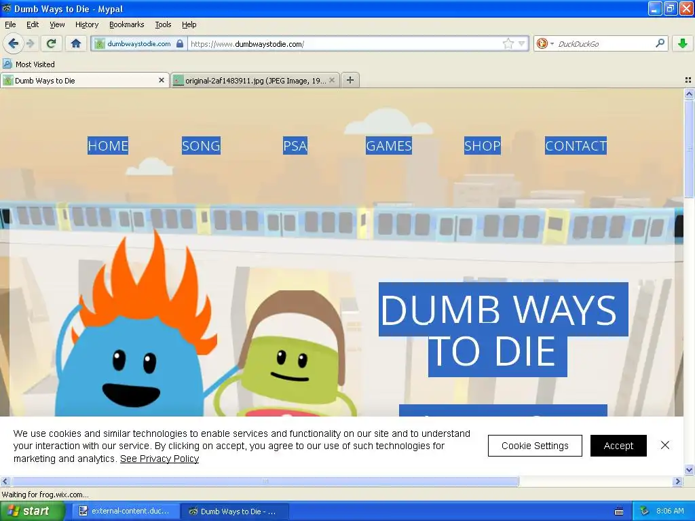
Task: Open downloads with the green arrow icon
Action: pos(682,43)
